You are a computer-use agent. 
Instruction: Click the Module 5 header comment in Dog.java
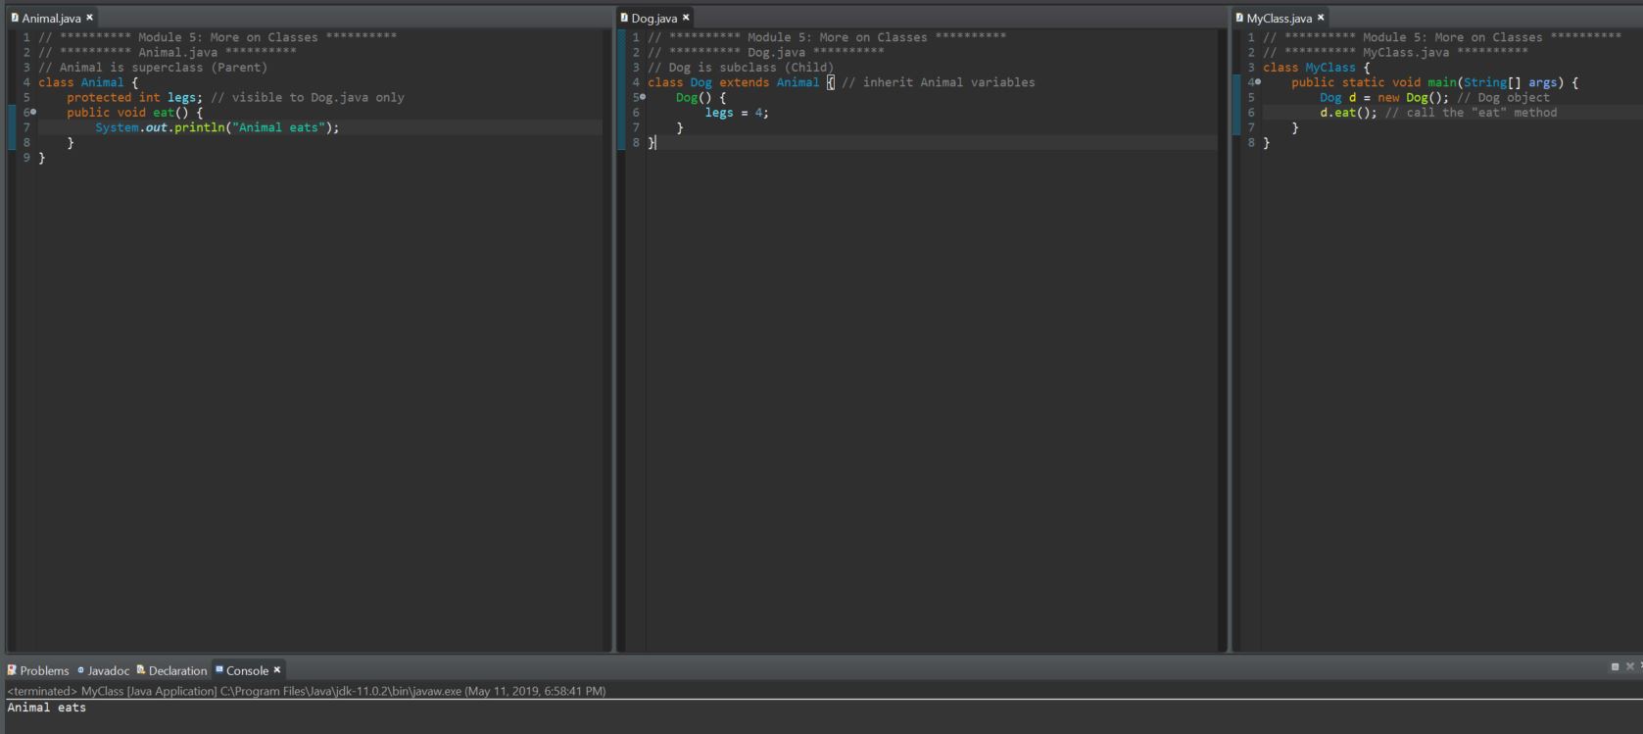coord(827,37)
